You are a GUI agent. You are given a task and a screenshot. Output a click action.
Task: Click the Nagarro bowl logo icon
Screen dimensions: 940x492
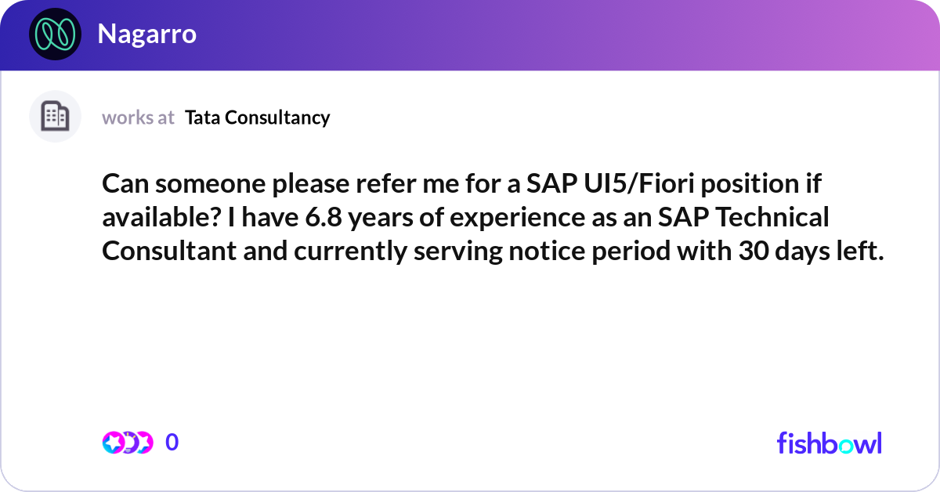(x=55, y=34)
